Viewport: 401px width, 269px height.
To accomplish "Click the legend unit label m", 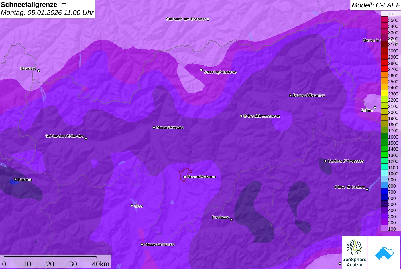I will click(391, 14).
